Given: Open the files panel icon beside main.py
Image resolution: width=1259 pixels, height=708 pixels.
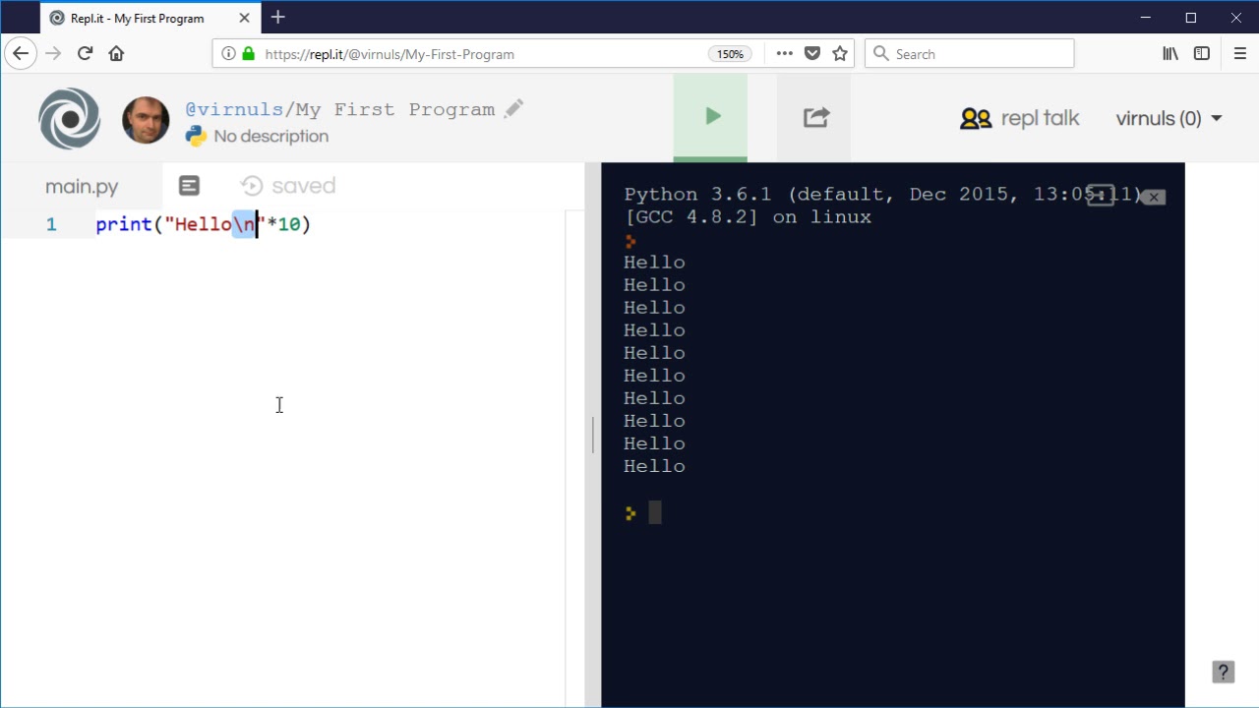Looking at the screenshot, I should 189,186.
